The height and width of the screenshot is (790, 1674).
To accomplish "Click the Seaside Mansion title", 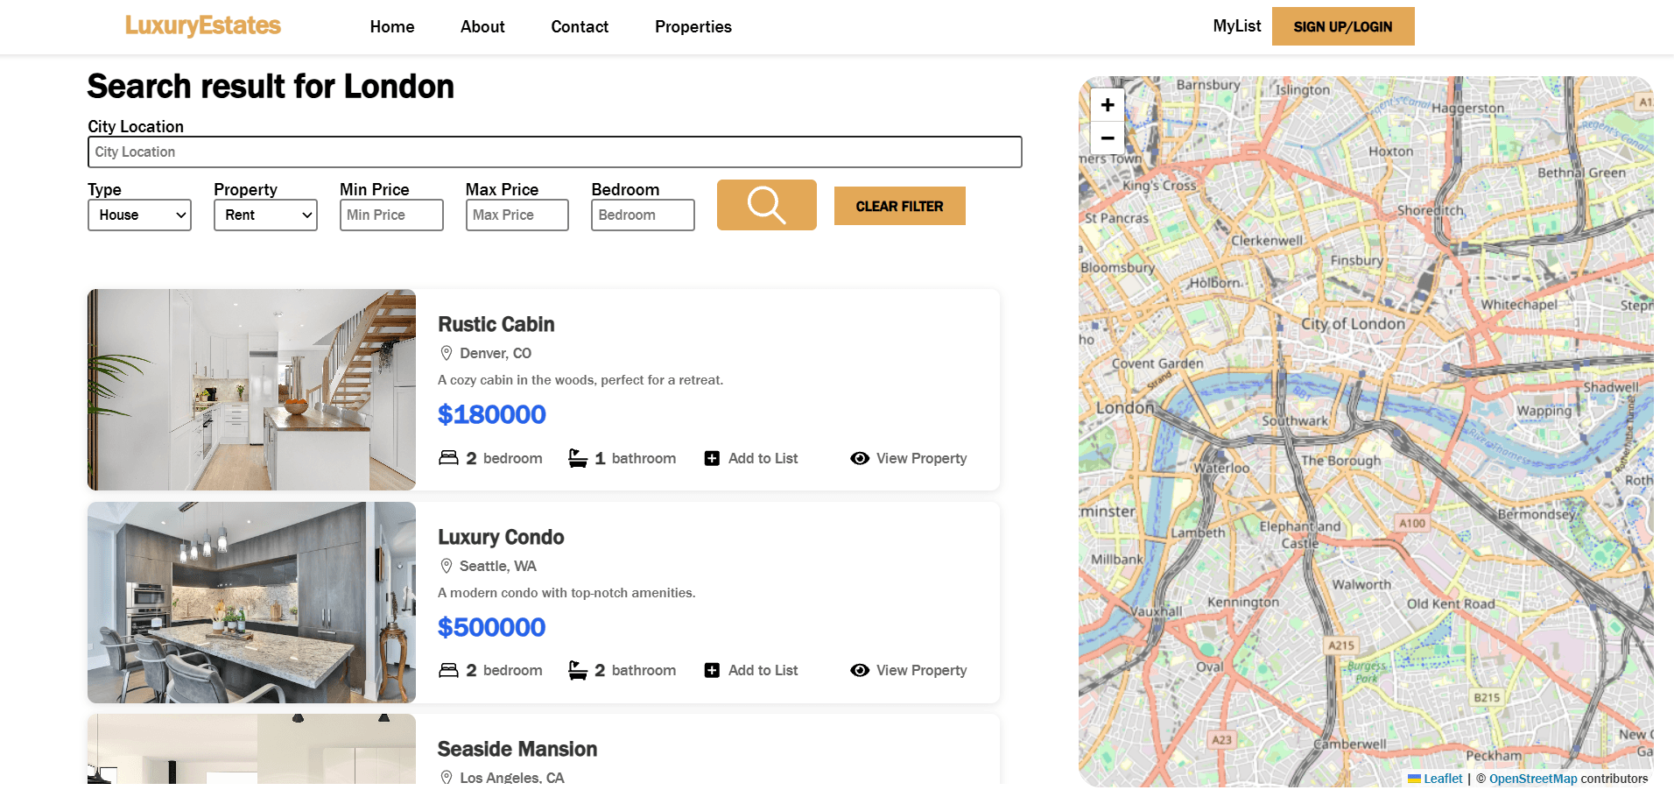I will point(517,749).
